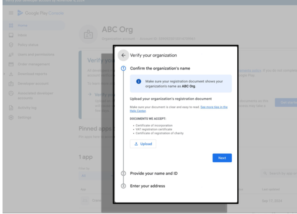Open the Filter by All dropdown
This screenshot has height=214, width=297.
[x=96, y=176]
